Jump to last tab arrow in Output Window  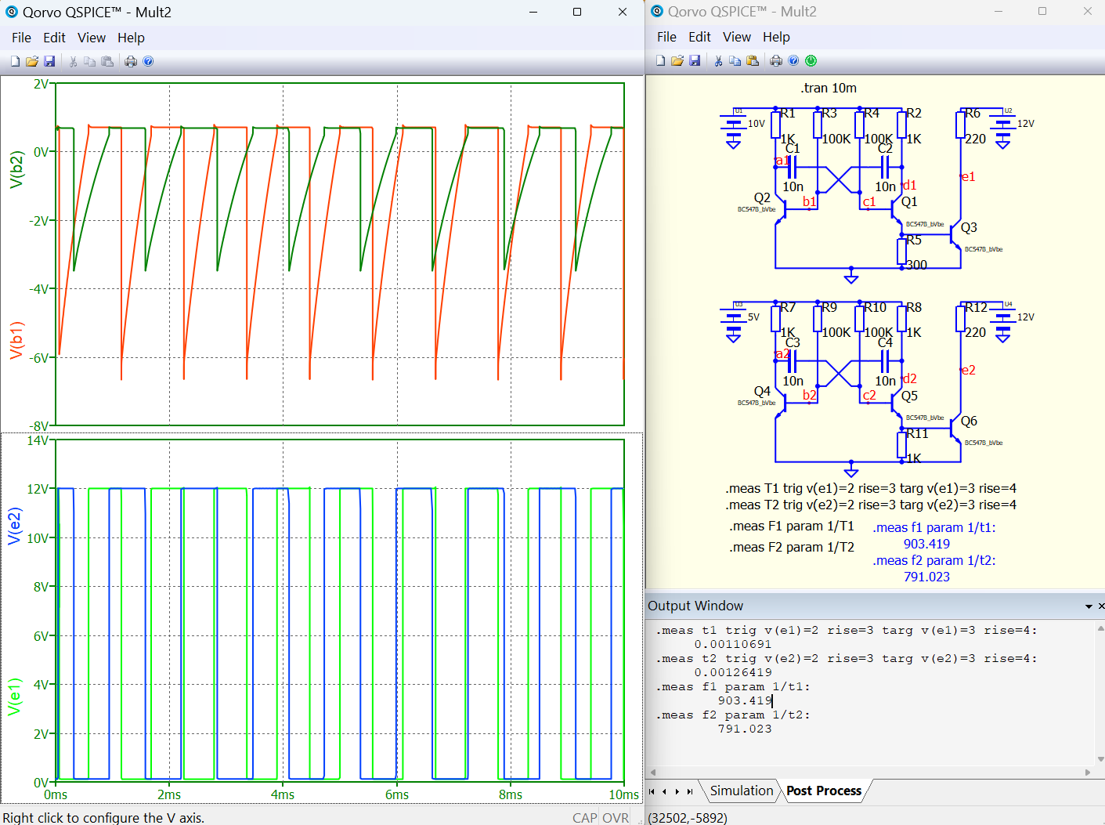[x=690, y=791]
